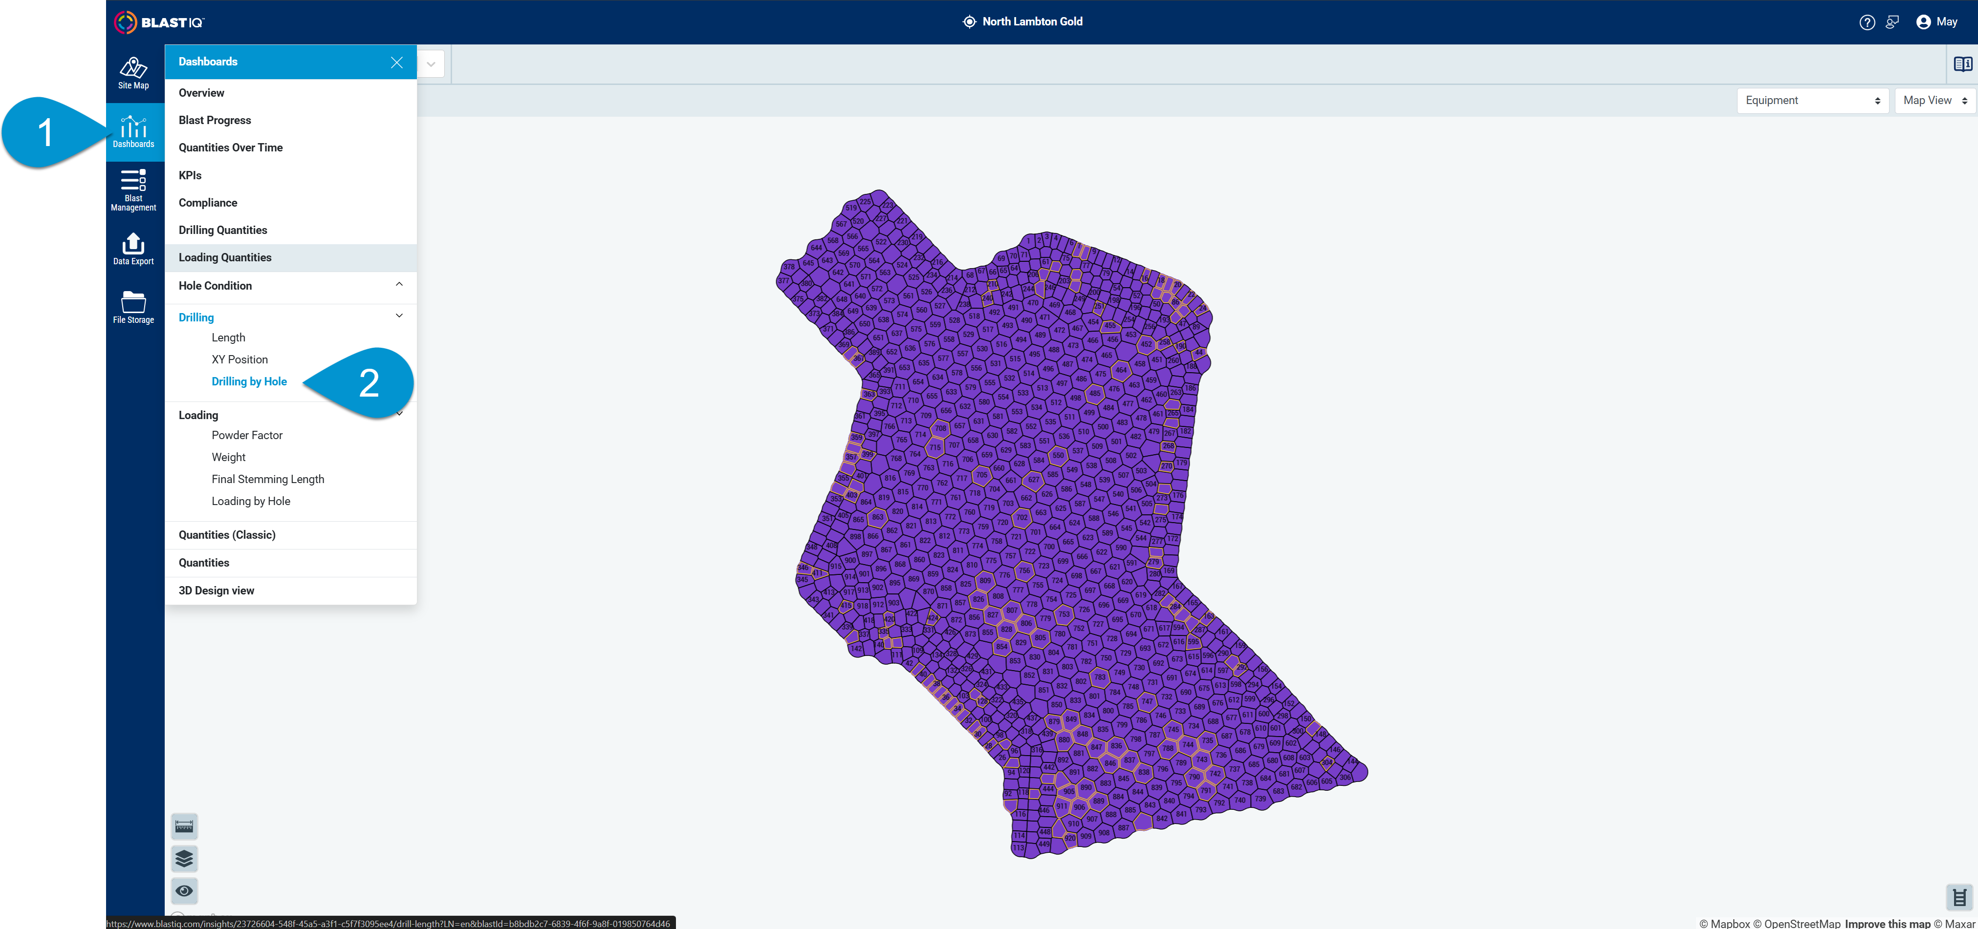Open the guide book icon
1978x929 pixels.
click(1963, 64)
